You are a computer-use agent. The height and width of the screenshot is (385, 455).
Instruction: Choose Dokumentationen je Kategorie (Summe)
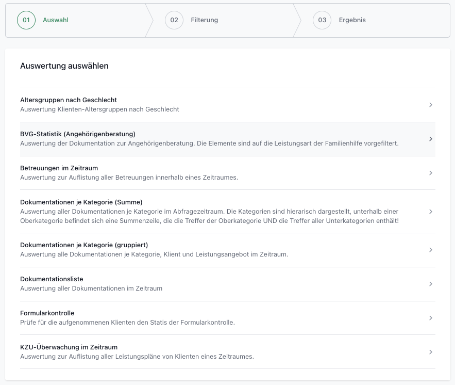click(x=228, y=212)
